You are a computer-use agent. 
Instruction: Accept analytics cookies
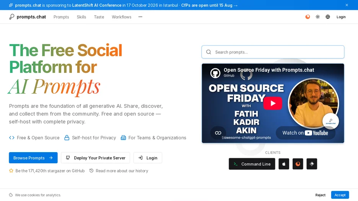pos(340,195)
